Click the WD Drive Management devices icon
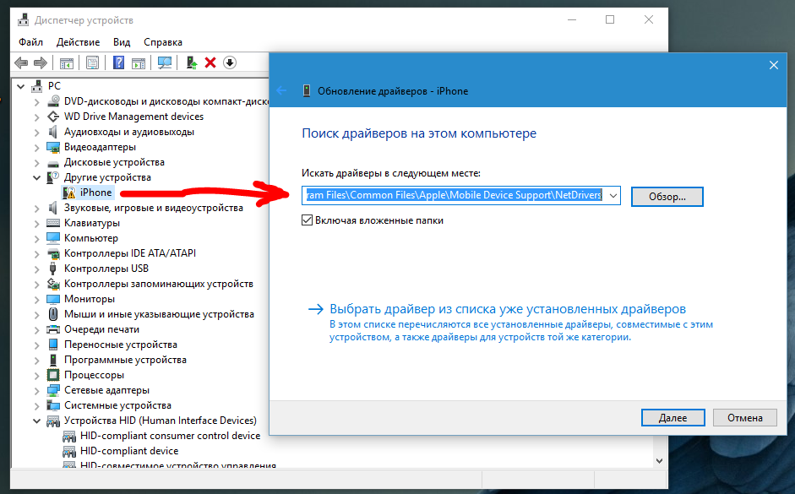The width and height of the screenshot is (795, 494). click(53, 117)
